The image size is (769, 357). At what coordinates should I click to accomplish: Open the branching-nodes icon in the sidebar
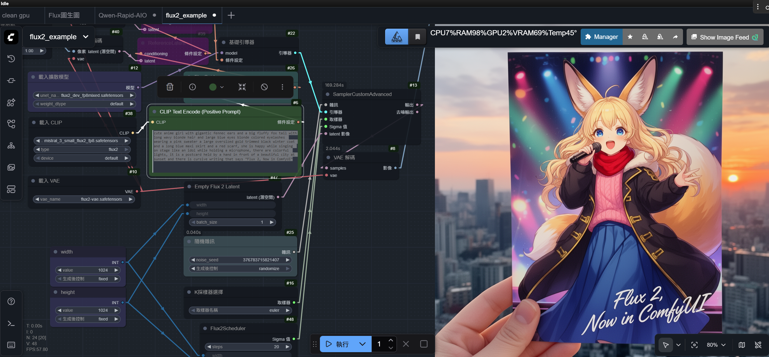point(11,124)
